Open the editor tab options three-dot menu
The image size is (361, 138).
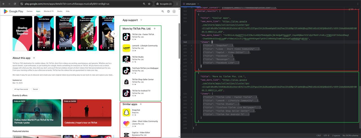click(x=358, y=4)
